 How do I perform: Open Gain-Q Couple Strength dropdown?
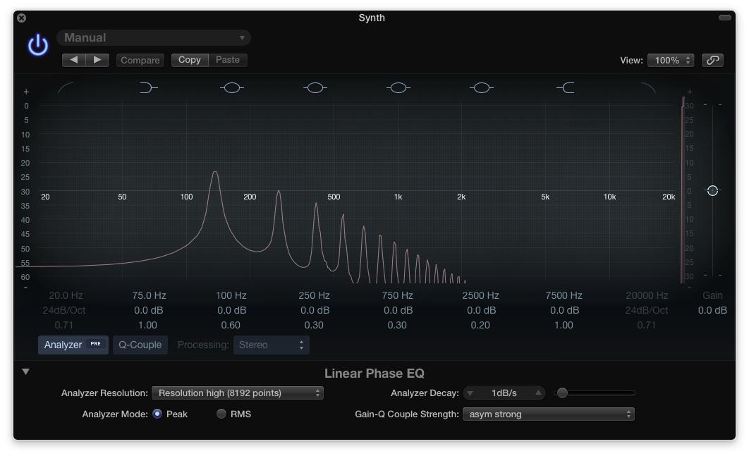[548, 414]
